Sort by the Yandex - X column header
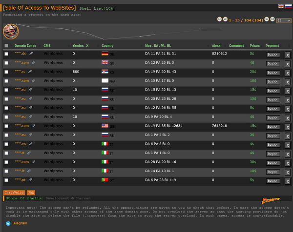Screen dimensions: 293x232 [81, 46]
